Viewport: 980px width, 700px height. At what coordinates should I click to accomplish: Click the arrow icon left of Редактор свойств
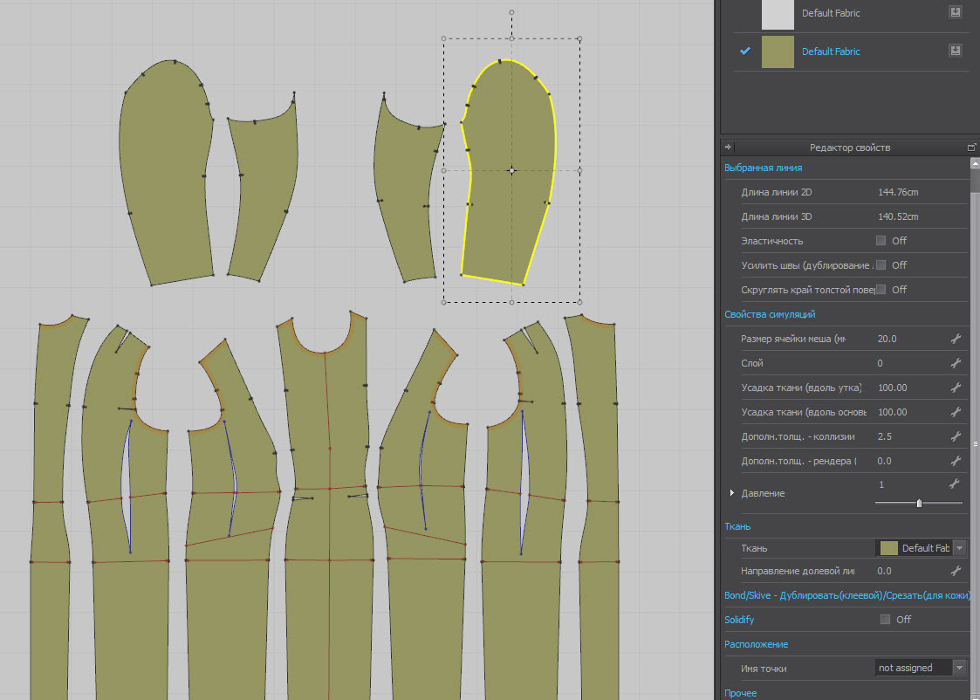[x=729, y=148]
